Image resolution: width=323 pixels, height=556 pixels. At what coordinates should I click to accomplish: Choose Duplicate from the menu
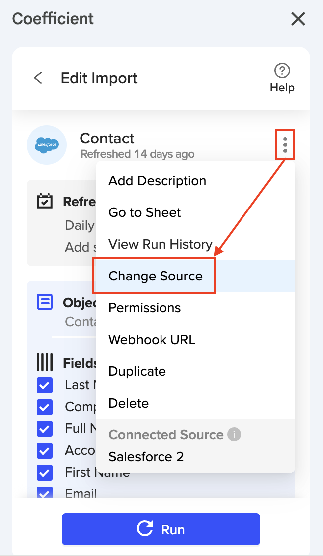137,371
